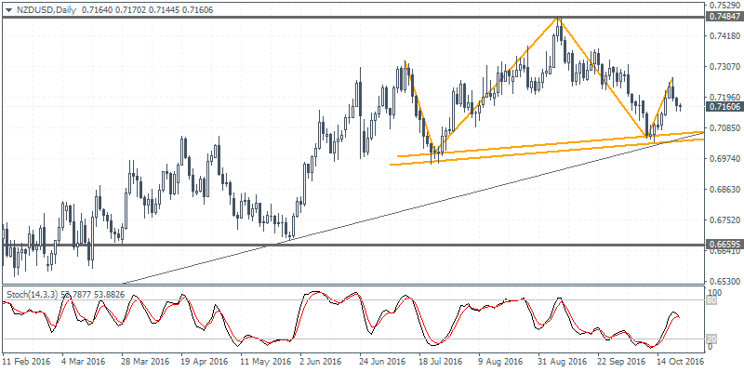Click the stochastic 100 level label

click(x=713, y=292)
